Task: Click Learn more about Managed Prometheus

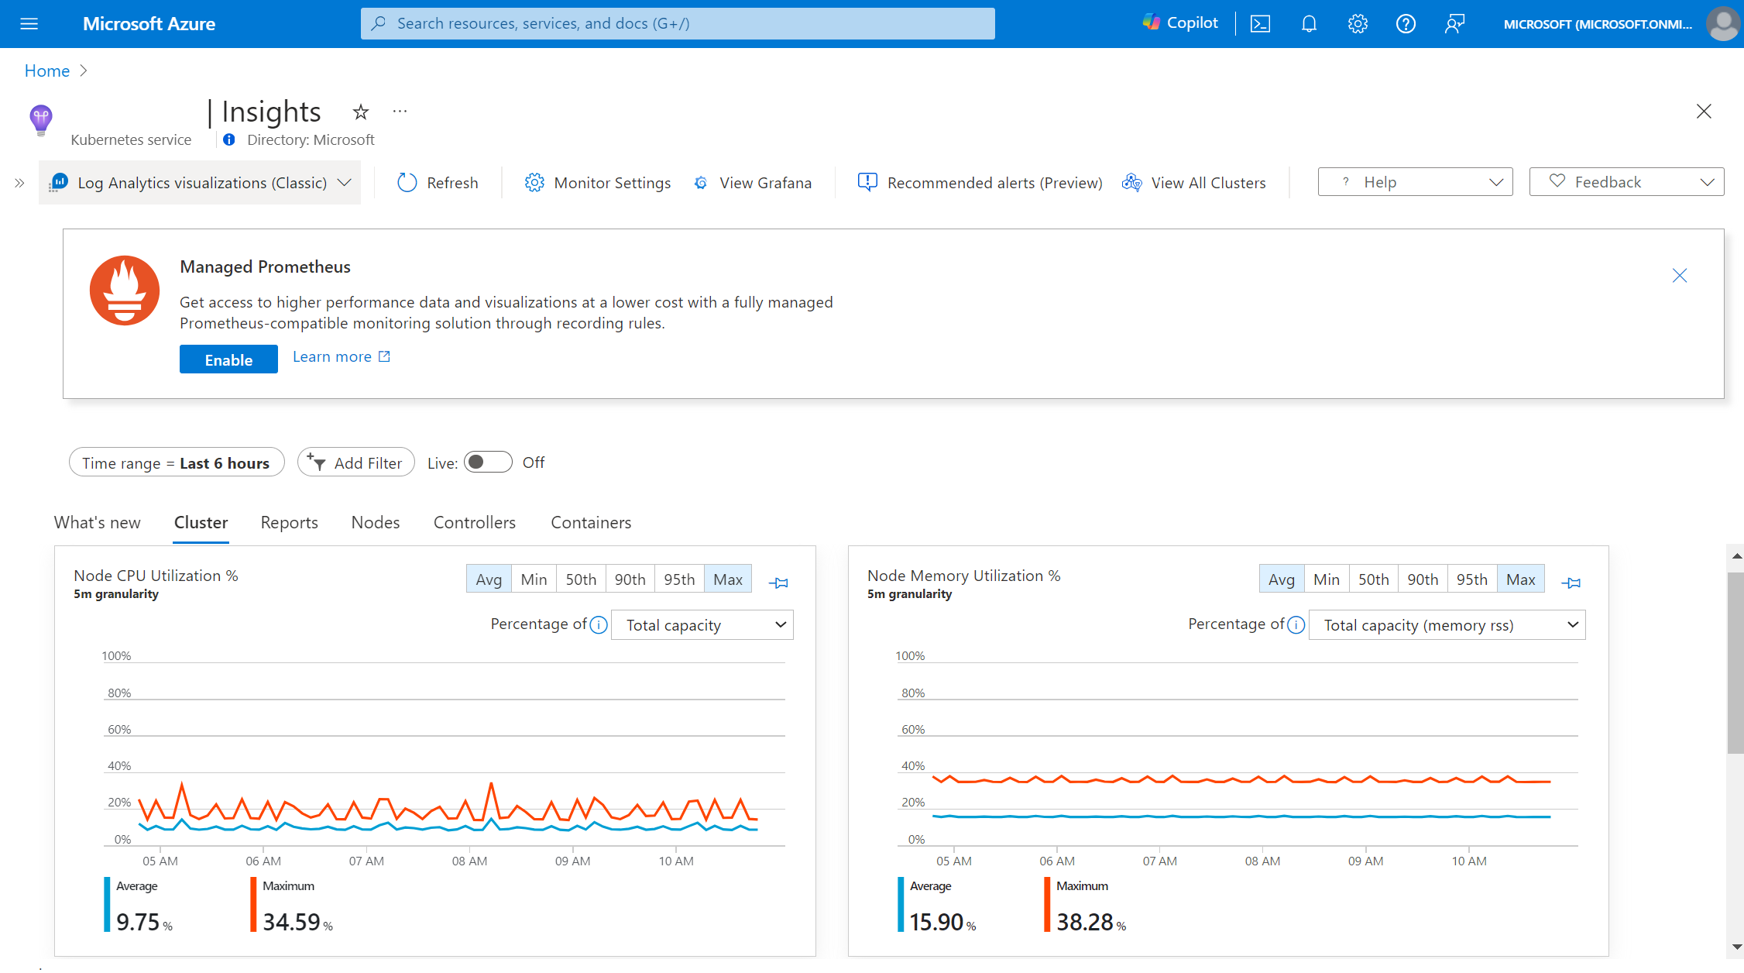Action: [x=342, y=356]
